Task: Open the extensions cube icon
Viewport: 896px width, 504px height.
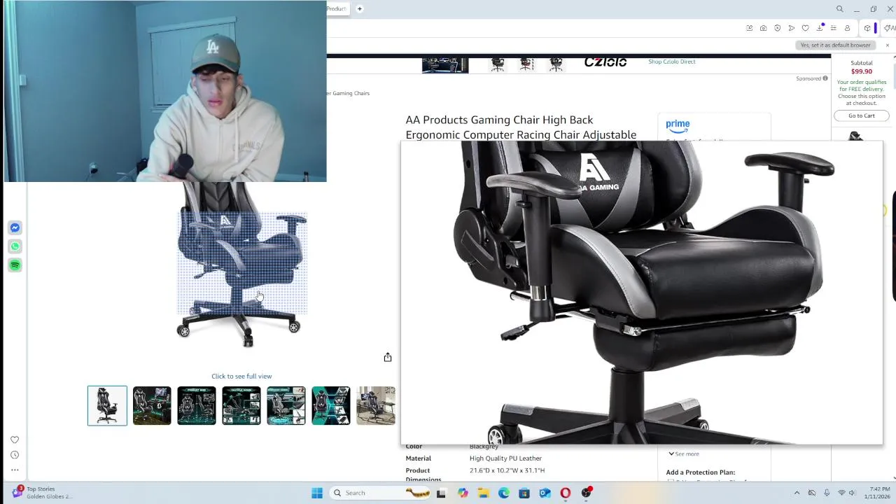Action: (867, 28)
